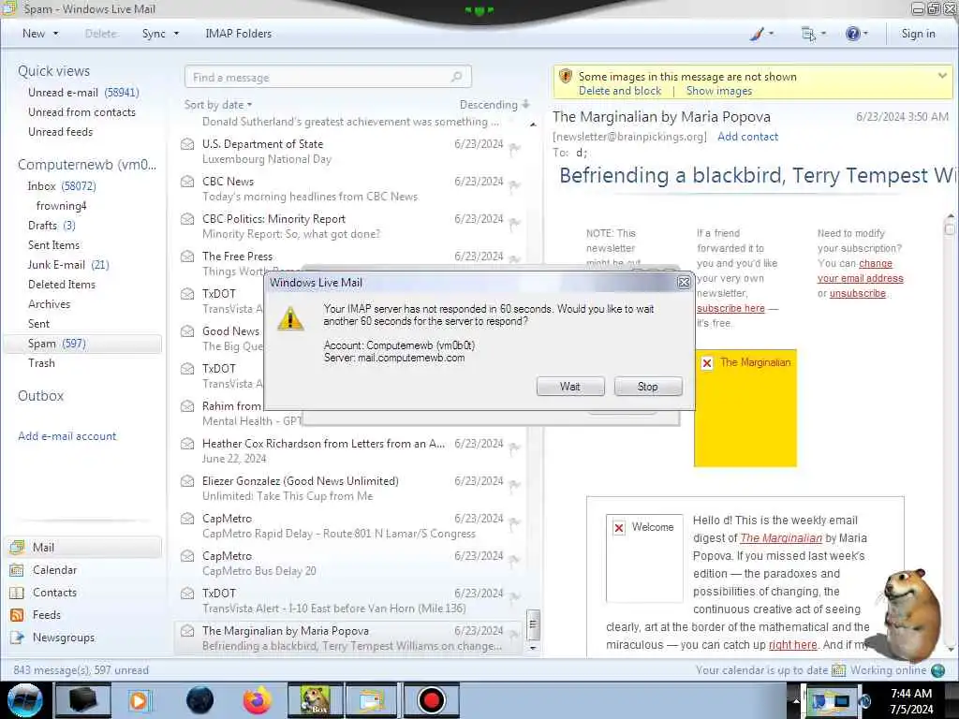
Task: Click the calendar status icon in status bar
Action: click(838, 670)
